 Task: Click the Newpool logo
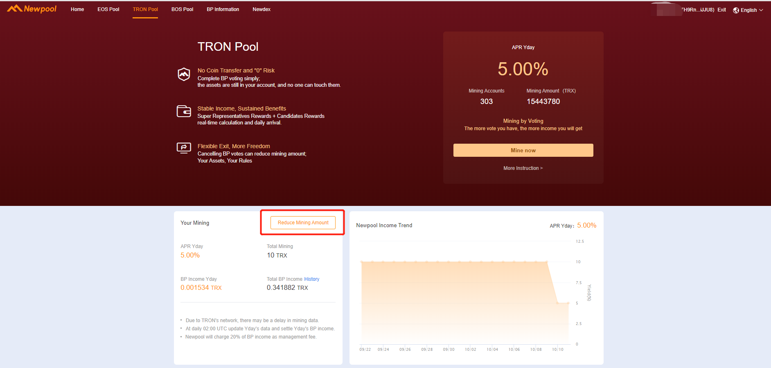click(x=32, y=9)
